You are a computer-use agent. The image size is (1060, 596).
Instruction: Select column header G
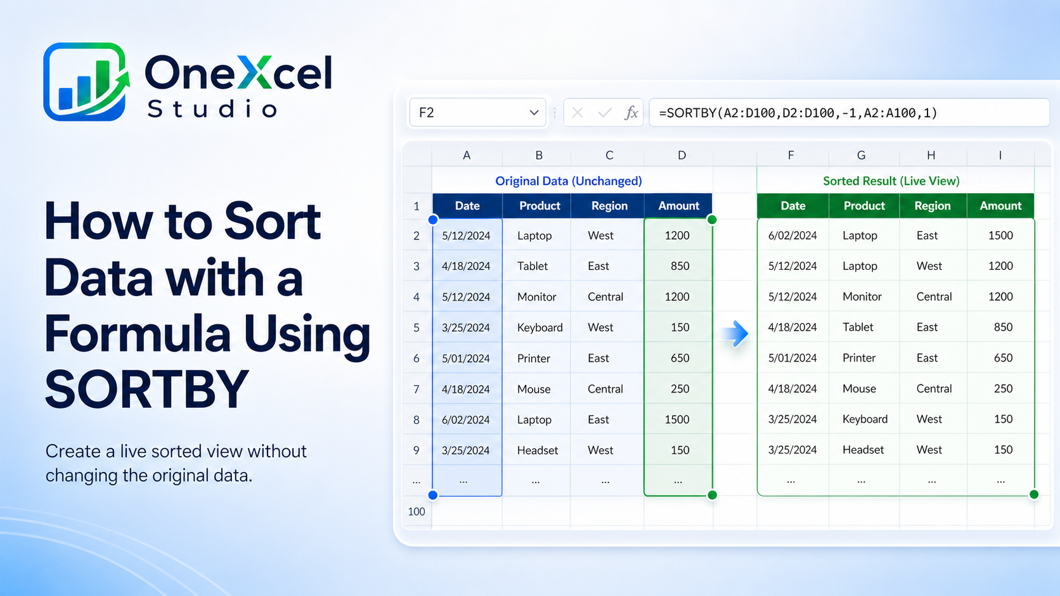pos(861,155)
